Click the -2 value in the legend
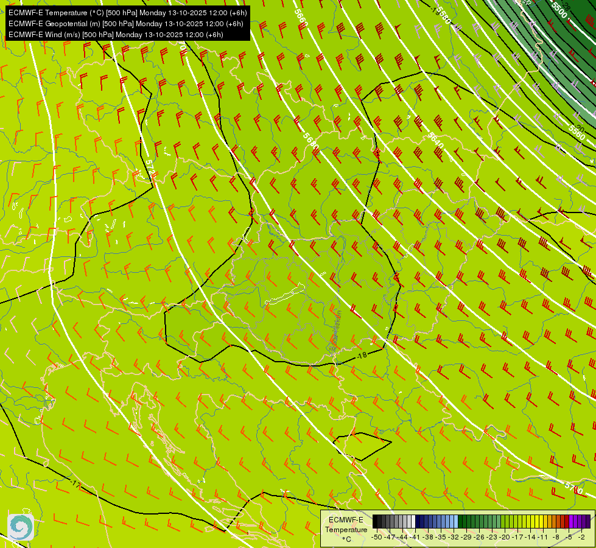 581,537
